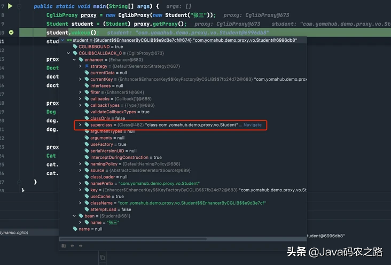The height and width of the screenshot is (265, 391).
Task: Select the 'interceptDuringConstruction = true' row
Action: pyautogui.click(x=183, y=157)
